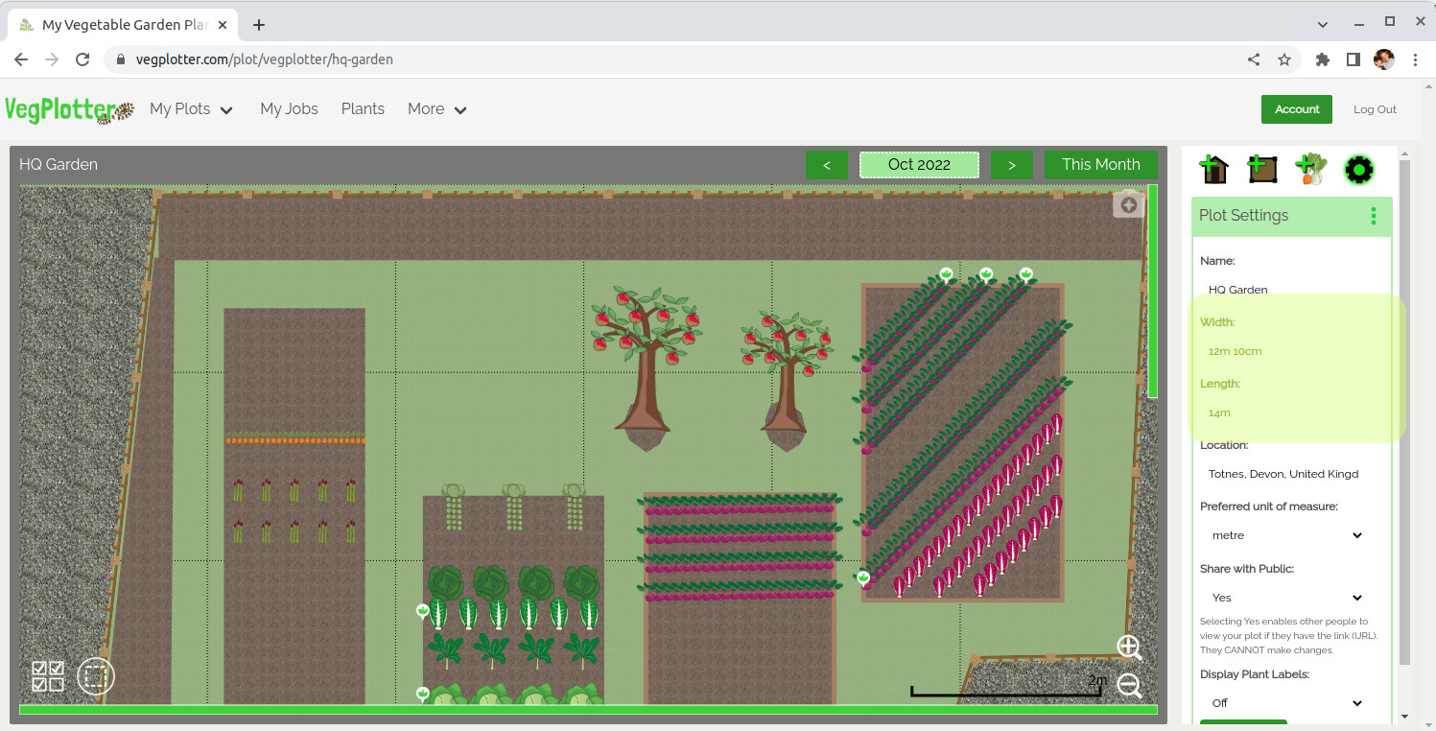
Task: Click the camera snapshot icon on plot
Action: (x=1129, y=204)
